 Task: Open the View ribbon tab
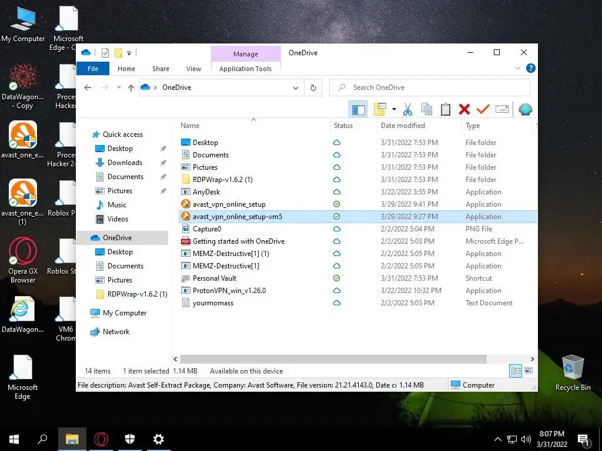click(193, 69)
